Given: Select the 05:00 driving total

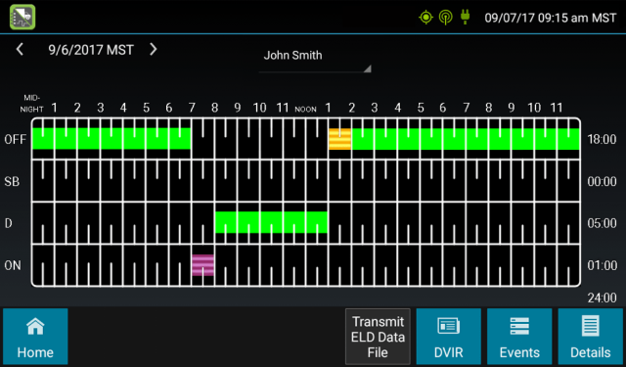Looking at the screenshot, I should [x=603, y=223].
